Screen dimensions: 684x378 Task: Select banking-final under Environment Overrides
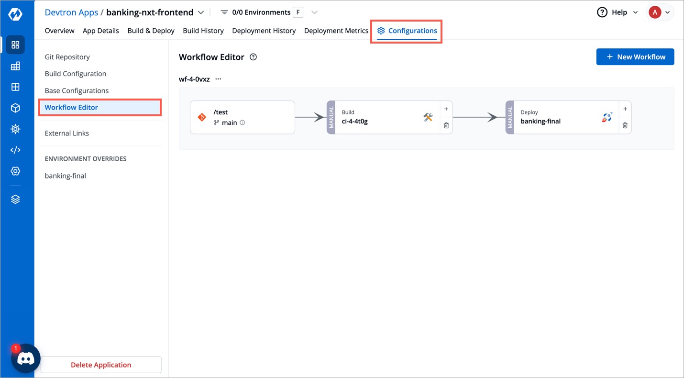[66, 176]
